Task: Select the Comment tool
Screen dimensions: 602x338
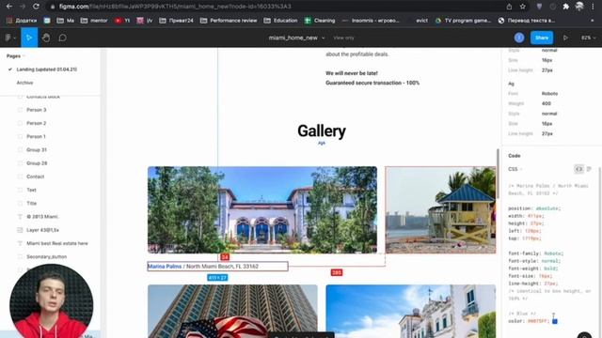Action: click(x=63, y=38)
